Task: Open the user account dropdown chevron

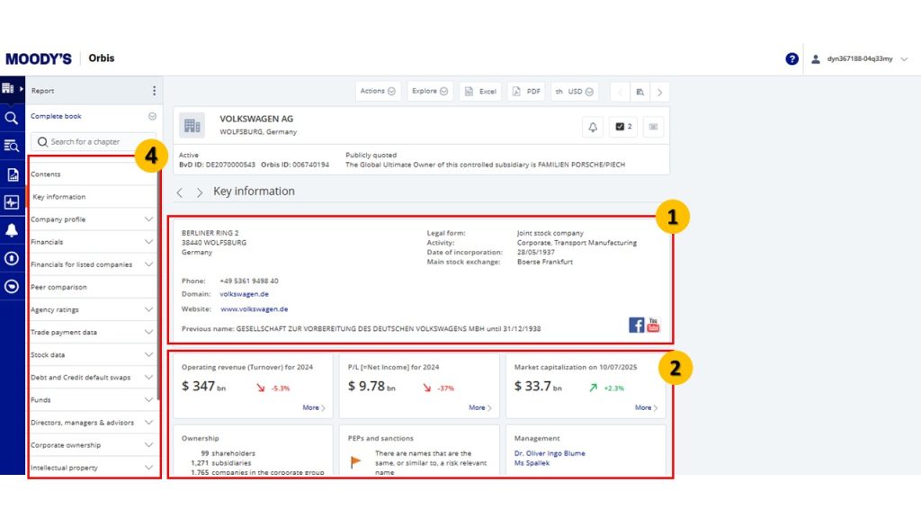Action: [905, 58]
